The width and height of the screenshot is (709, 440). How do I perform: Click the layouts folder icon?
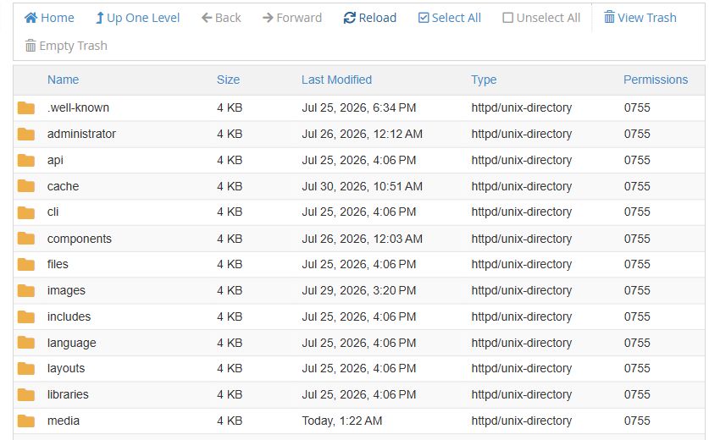coord(26,369)
